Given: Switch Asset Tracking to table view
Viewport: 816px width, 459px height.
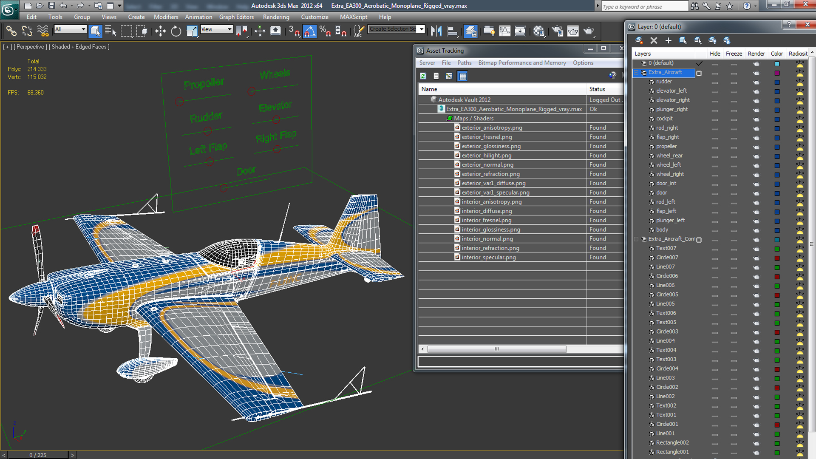Looking at the screenshot, I should [463, 76].
